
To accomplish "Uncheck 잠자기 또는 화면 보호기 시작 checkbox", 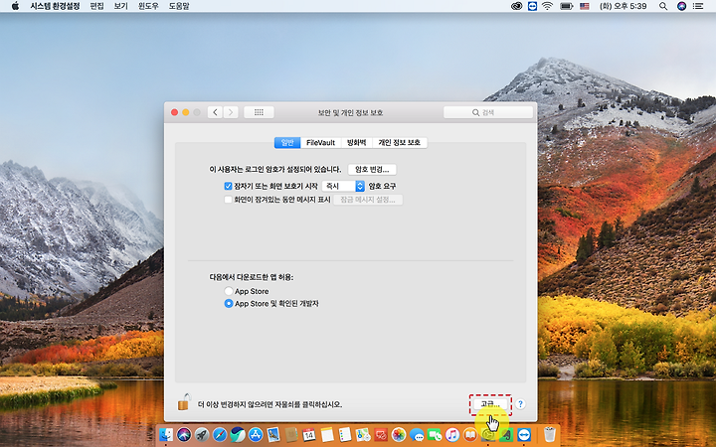I will coord(228,186).
